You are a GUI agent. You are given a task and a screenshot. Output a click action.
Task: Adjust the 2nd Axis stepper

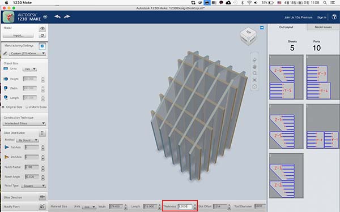coord(43,157)
